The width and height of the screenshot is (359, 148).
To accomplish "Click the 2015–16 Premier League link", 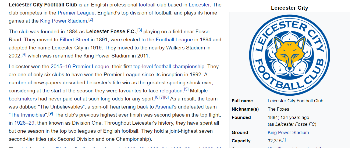I will point(80,66).
